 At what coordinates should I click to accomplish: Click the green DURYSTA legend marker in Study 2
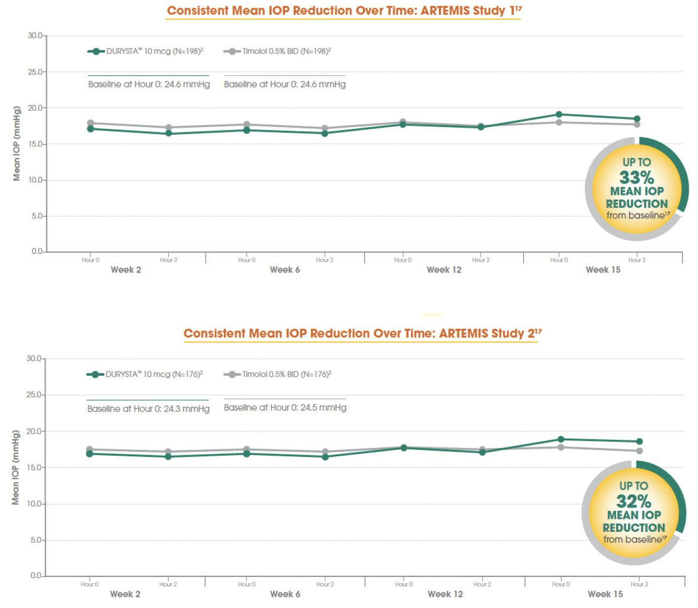pos(95,374)
